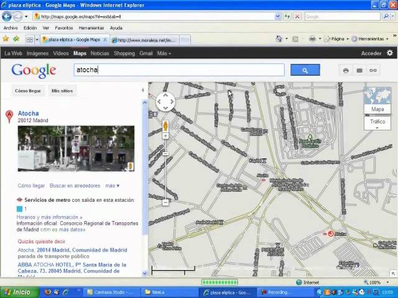The width and height of the screenshot is (398, 298).
Task: Click Buscar en alrededores link
Action: 75,186
